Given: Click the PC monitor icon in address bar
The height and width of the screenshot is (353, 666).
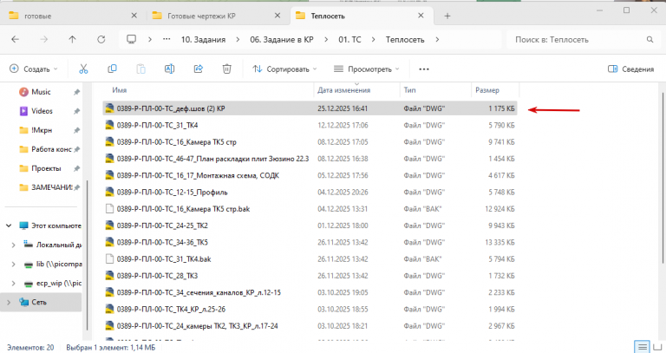Looking at the screenshot, I should coord(131,40).
